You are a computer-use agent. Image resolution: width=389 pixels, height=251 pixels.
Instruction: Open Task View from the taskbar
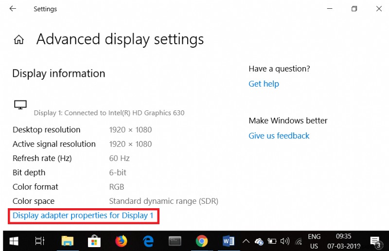tap(40, 241)
